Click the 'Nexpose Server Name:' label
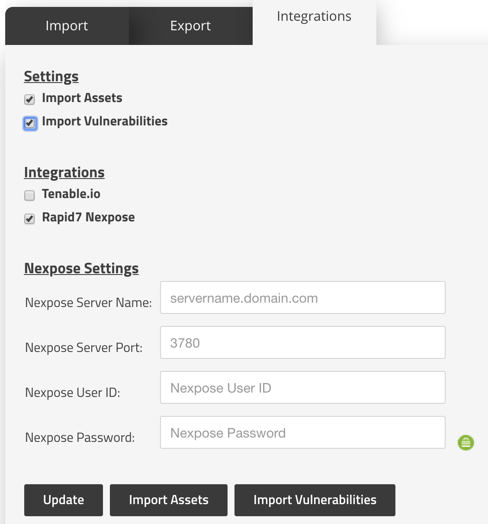 89,303
